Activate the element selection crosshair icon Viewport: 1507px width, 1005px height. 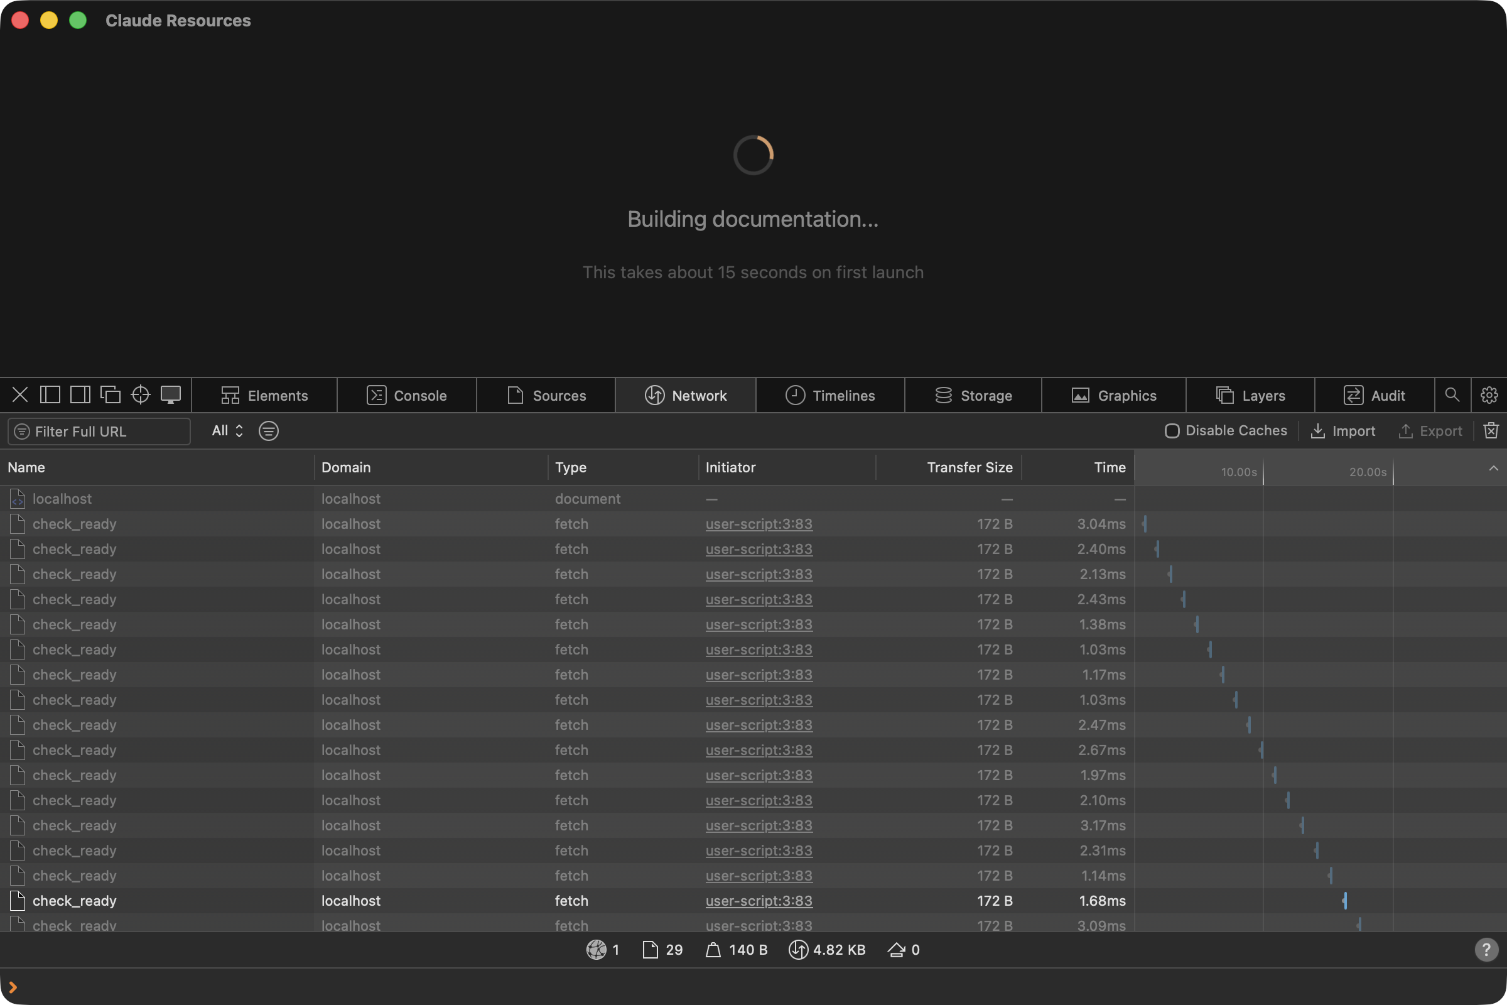click(140, 395)
